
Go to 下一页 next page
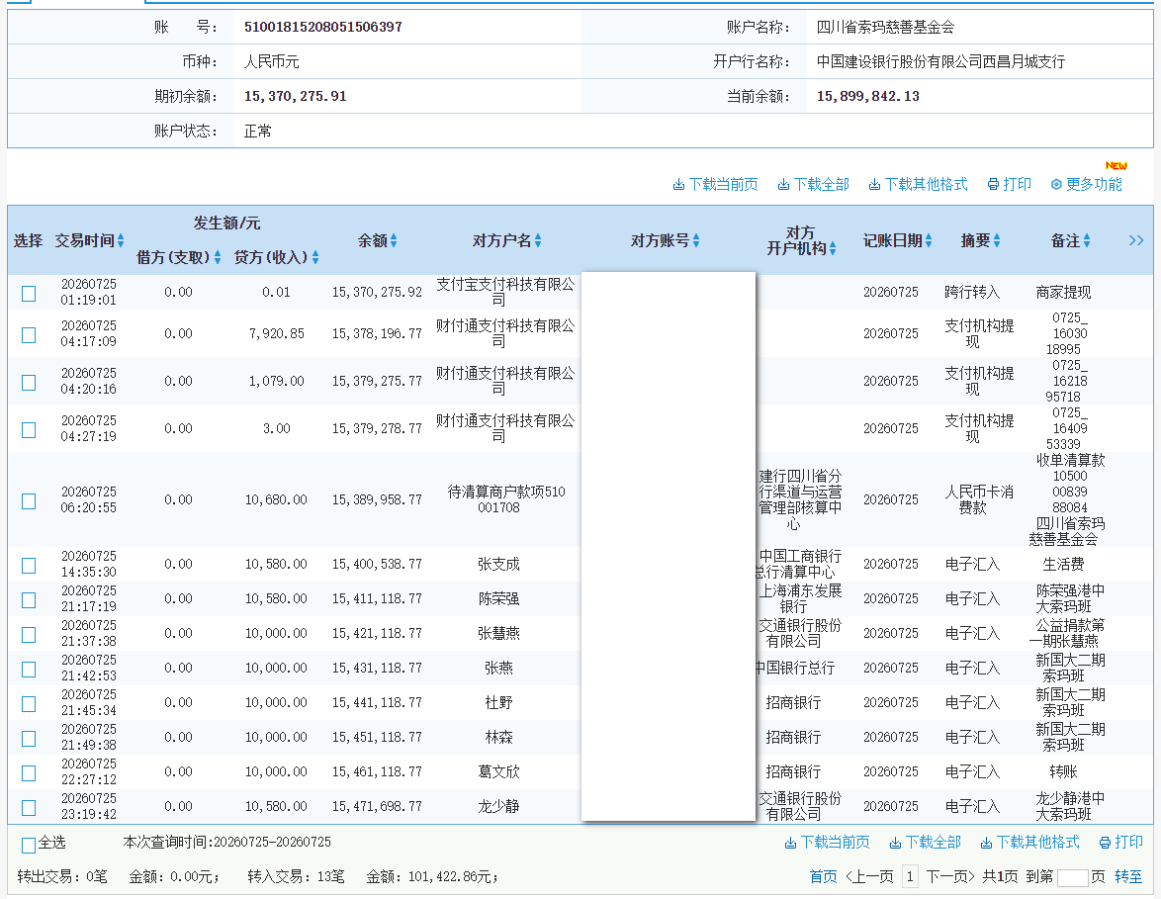pyautogui.click(x=950, y=877)
